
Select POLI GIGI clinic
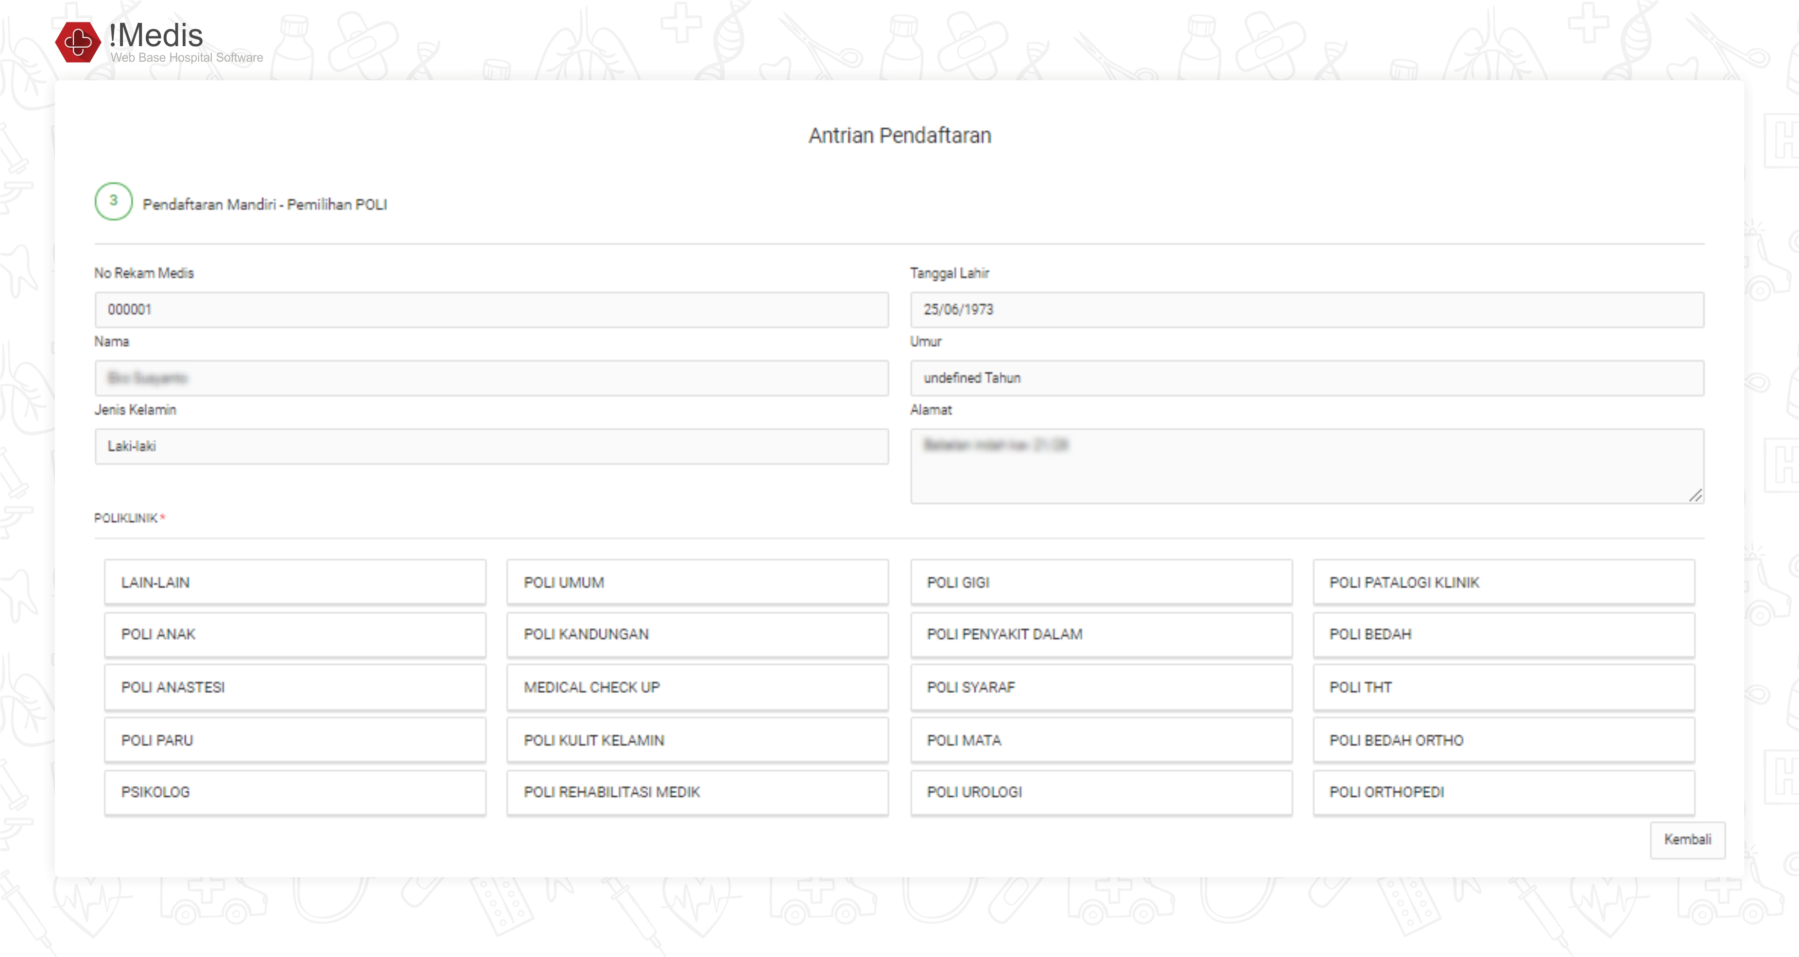click(1101, 582)
